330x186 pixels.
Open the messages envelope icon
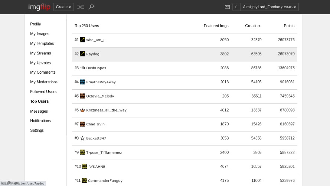(227, 7)
